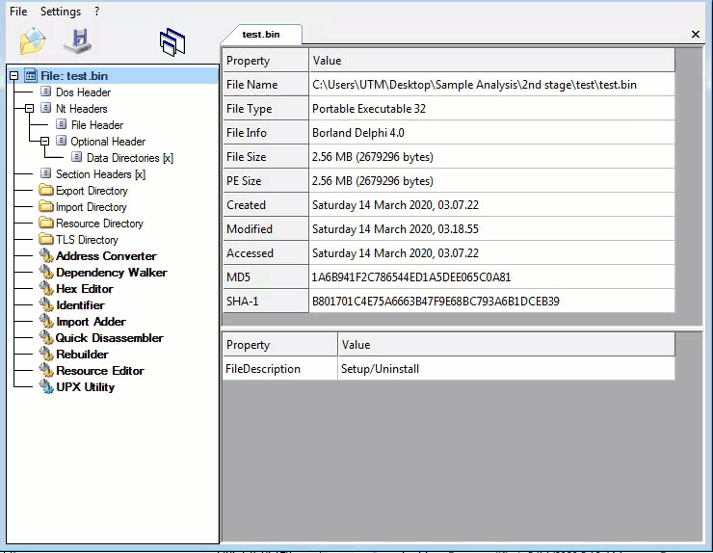Image resolution: width=713 pixels, height=553 pixels.
Task: Select the Setup/Uninstall description value
Action: 507,369
